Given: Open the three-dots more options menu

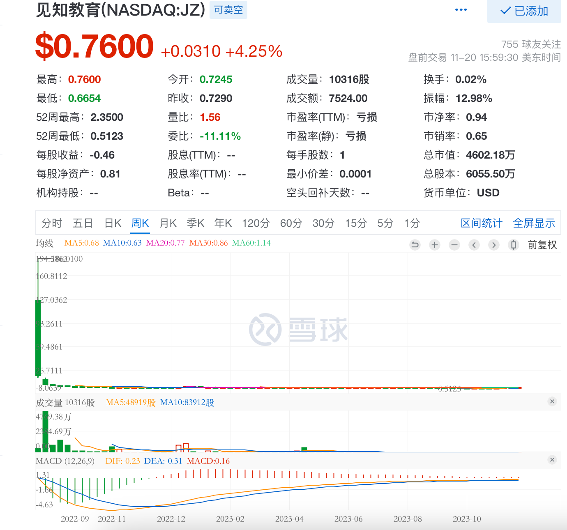Looking at the screenshot, I should (x=461, y=10).
